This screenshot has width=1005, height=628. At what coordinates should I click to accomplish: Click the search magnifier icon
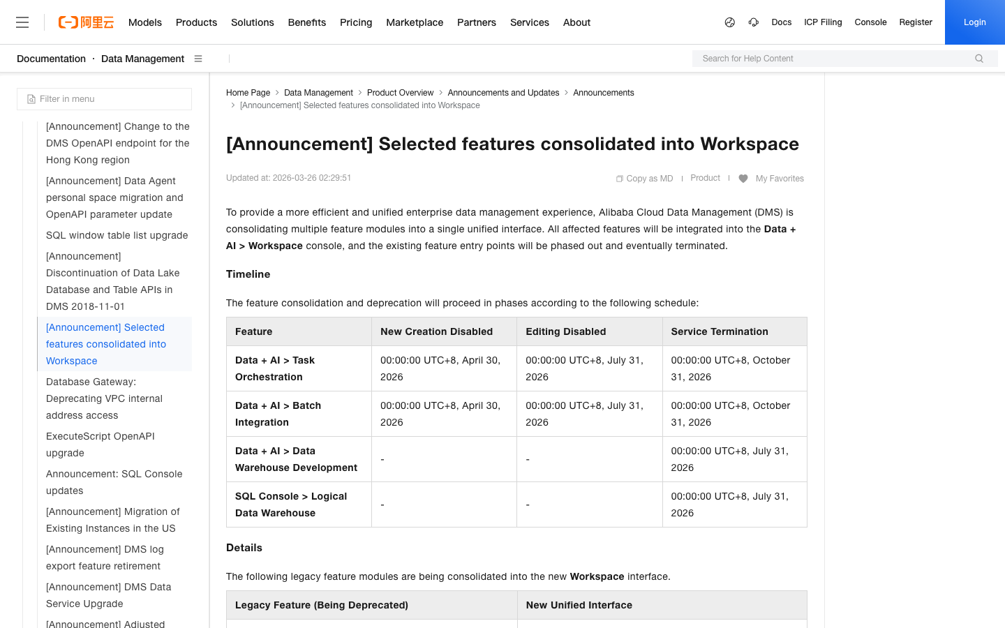tap(979, 59)
